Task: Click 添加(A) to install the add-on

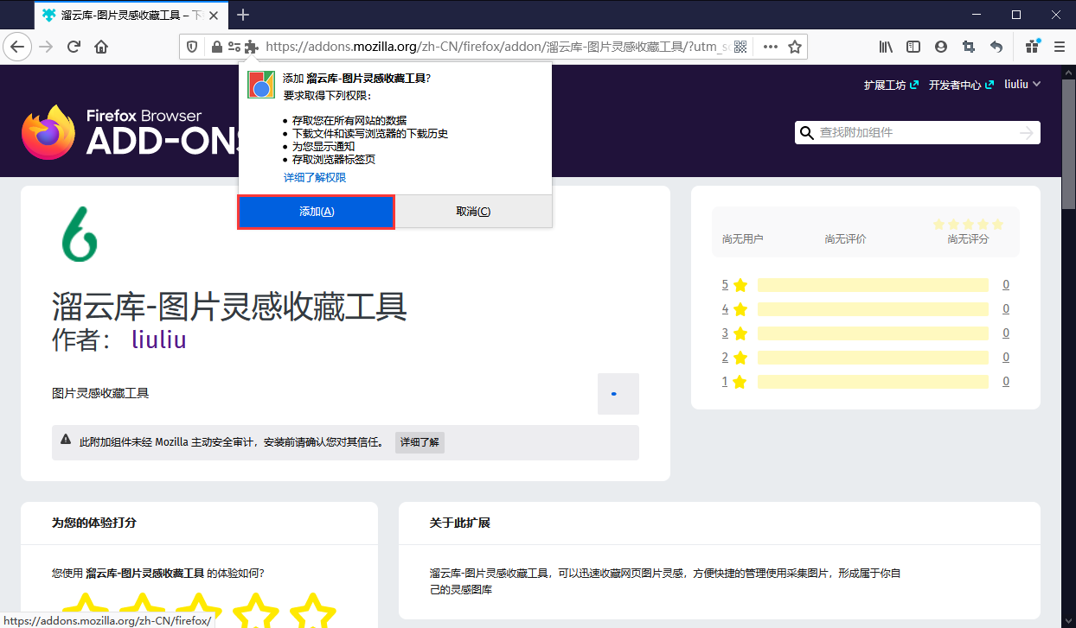Action: click(x=317, y=212)
